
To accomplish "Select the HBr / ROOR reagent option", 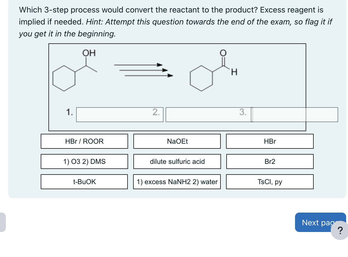I will [84, 141].
